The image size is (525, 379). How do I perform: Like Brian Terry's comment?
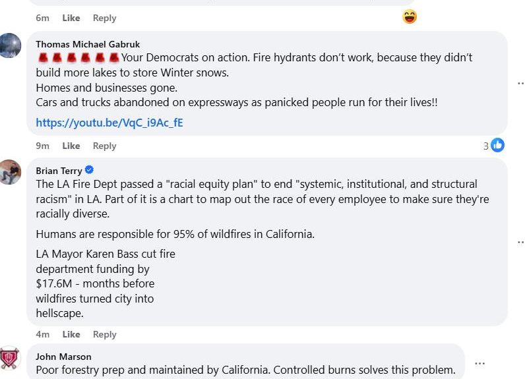[71, 334]
